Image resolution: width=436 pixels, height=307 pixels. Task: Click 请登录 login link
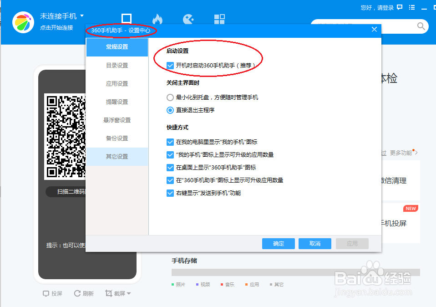tap(385, 8)
